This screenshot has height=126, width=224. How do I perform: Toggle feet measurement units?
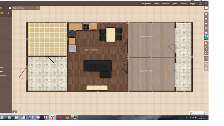[x=206, y=19]
